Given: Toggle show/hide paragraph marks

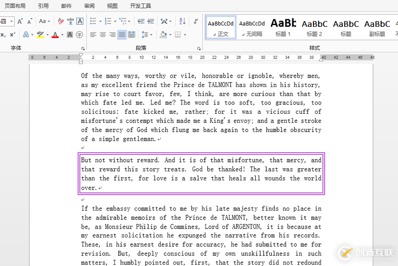Looking at the screenshot, I should pos(196,21).
